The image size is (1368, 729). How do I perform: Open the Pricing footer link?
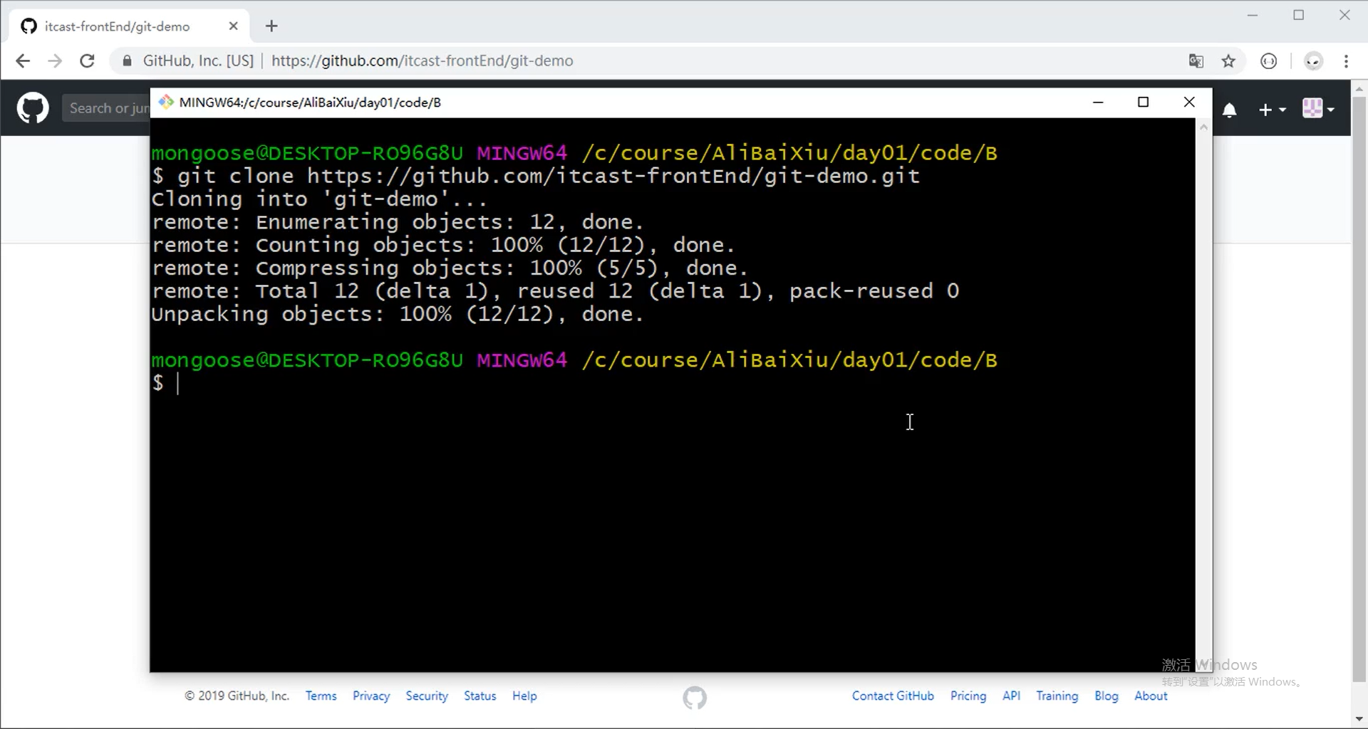[x=968, y=696]
